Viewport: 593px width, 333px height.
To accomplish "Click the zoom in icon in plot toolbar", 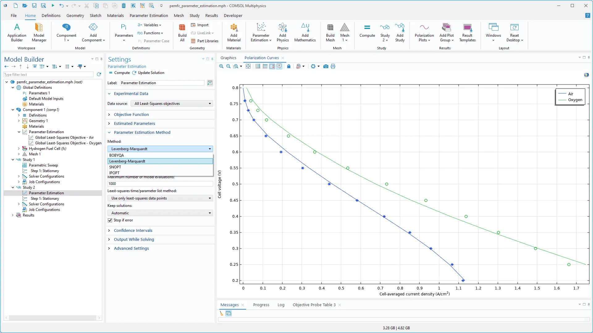I will pos(221,66).
